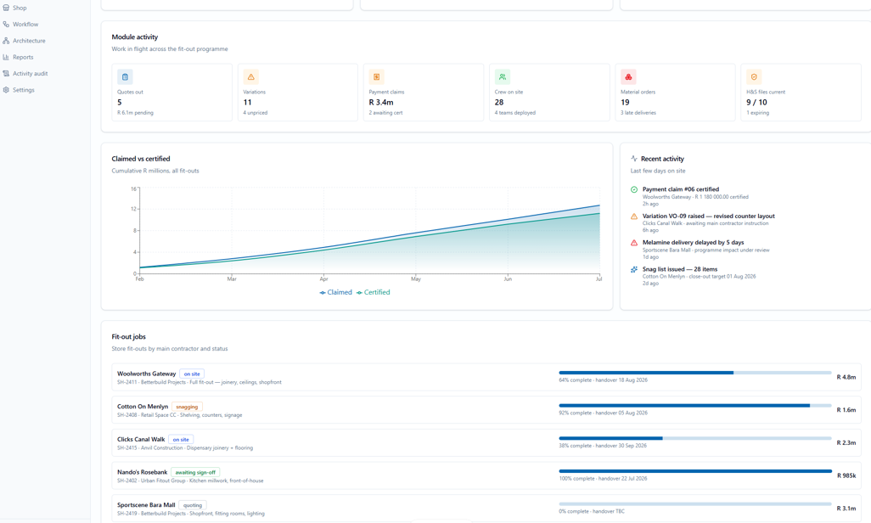Click the Shop bag icon

coord(6,8)
